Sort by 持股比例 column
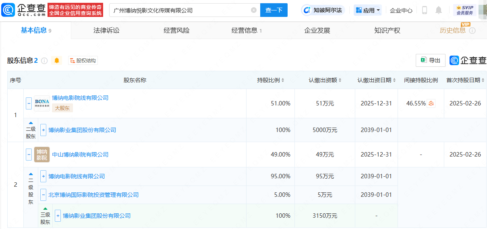This screenshot has height=229, width=487. coord(283,80)
